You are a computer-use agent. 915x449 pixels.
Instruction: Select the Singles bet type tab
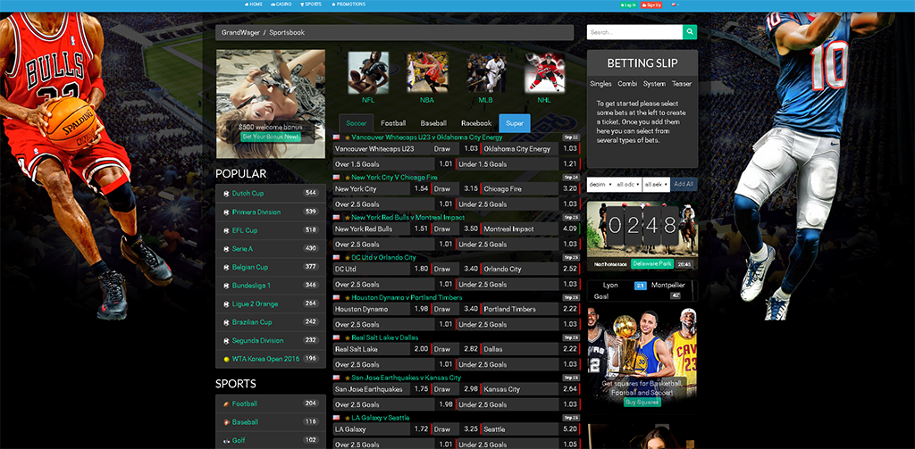(x=600, y=84)
